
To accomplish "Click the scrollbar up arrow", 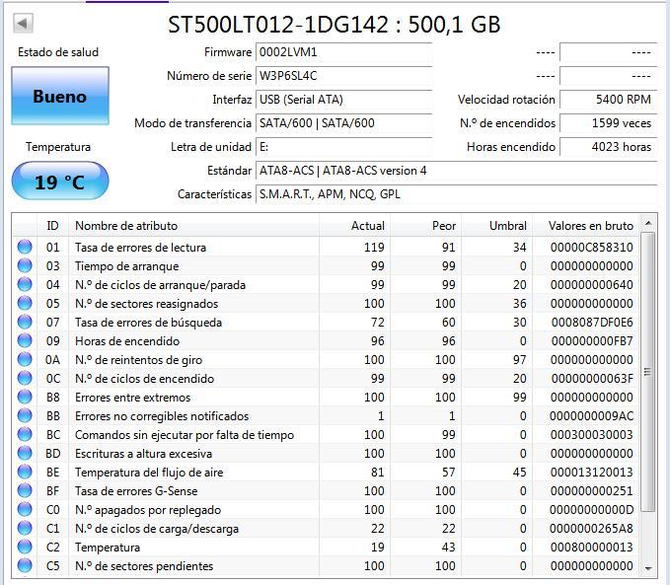I will point(648,223).
